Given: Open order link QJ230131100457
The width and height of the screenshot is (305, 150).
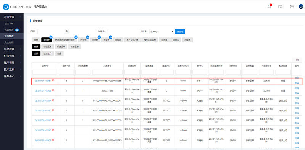Looking at the screenshot, I should [x=43, y=81].
